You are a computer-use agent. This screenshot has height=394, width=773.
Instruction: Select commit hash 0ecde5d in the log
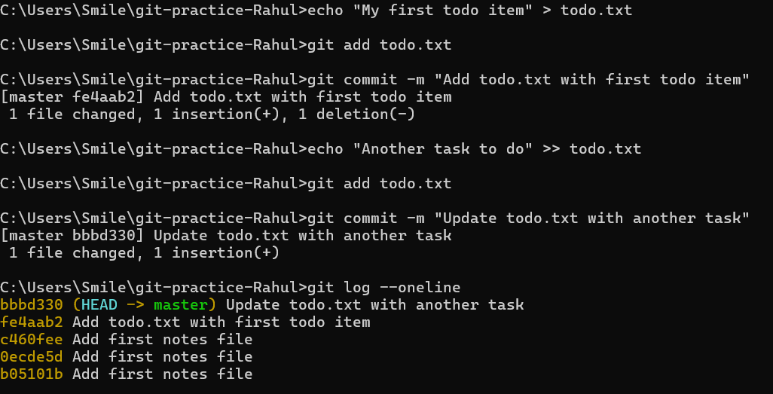click(32, 357)
